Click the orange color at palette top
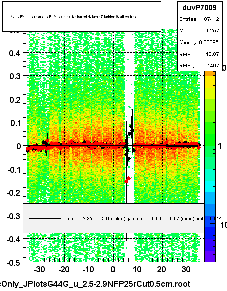Image resolution: width=227 pixels, height=291 pixels. 210,73
